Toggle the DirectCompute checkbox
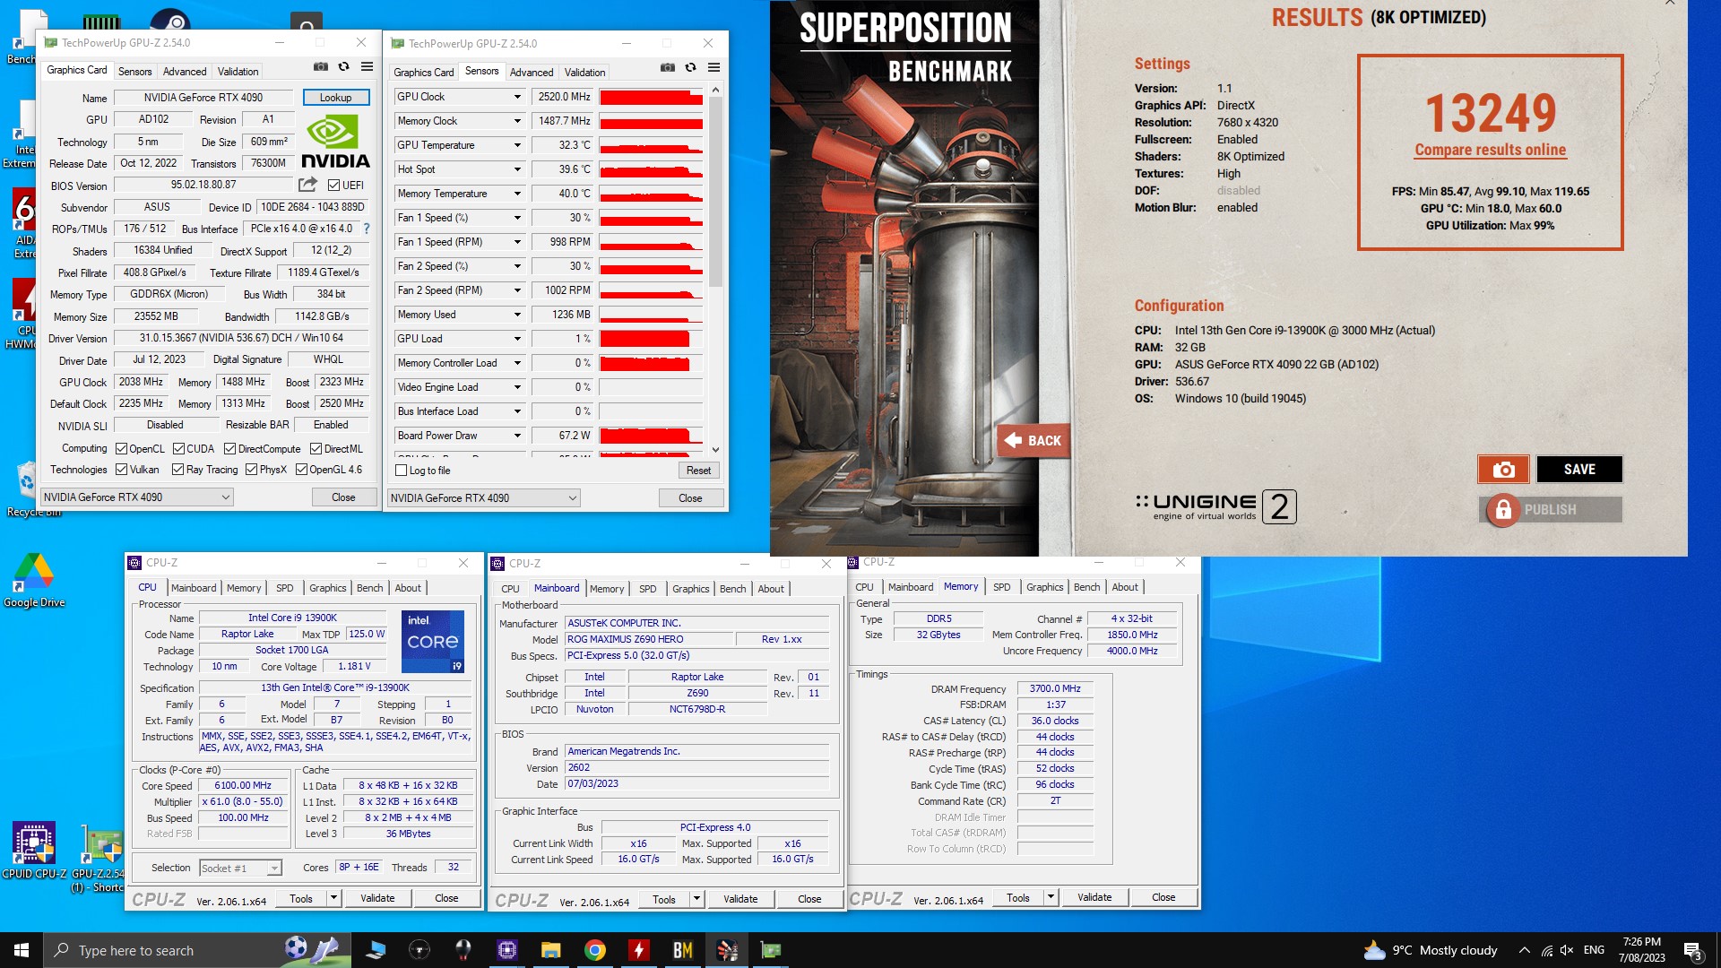1721x968 pixels. tap(229, 449)
